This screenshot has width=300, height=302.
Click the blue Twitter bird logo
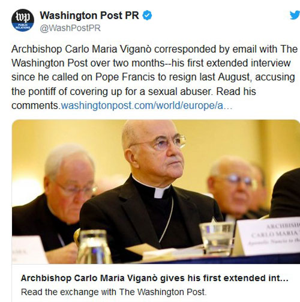(295, 15)
